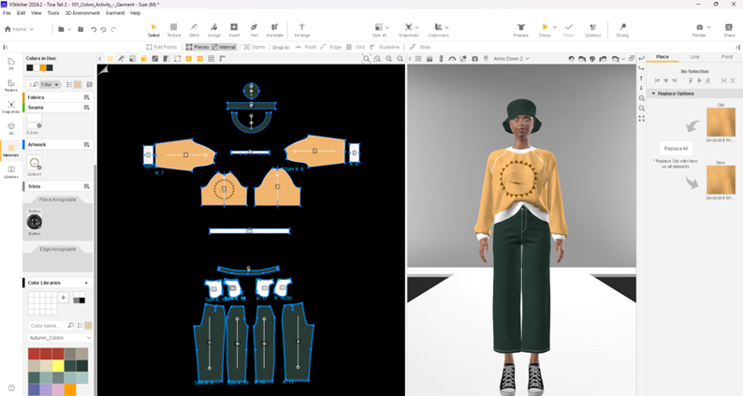Expand the Autumn_Colors library dropdown
The image size is (743, 396).
(61, 338)
